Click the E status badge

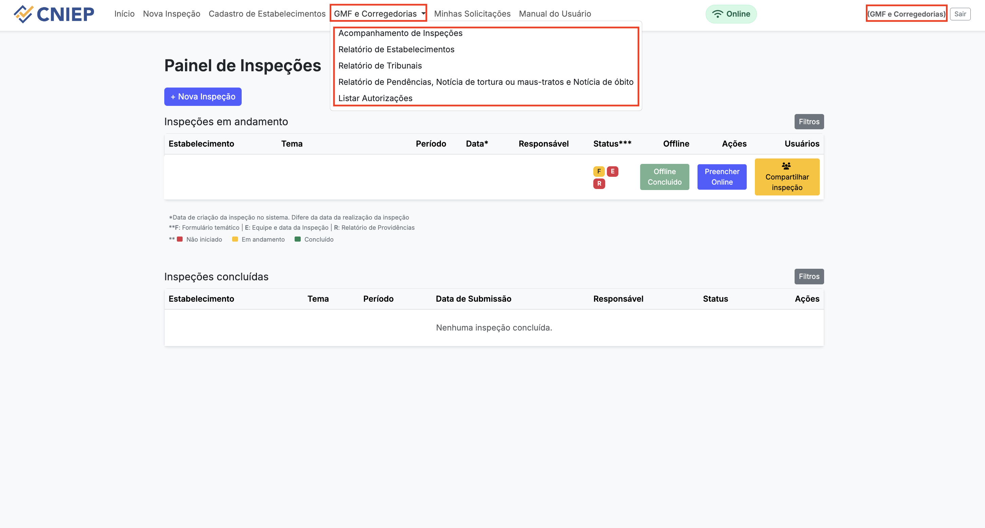point(613,171)
